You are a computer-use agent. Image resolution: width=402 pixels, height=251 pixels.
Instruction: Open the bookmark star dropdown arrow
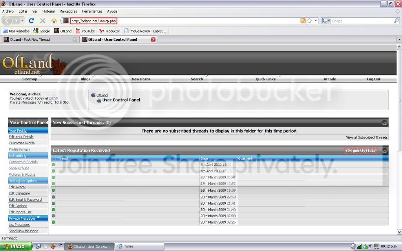coord(316,21)
